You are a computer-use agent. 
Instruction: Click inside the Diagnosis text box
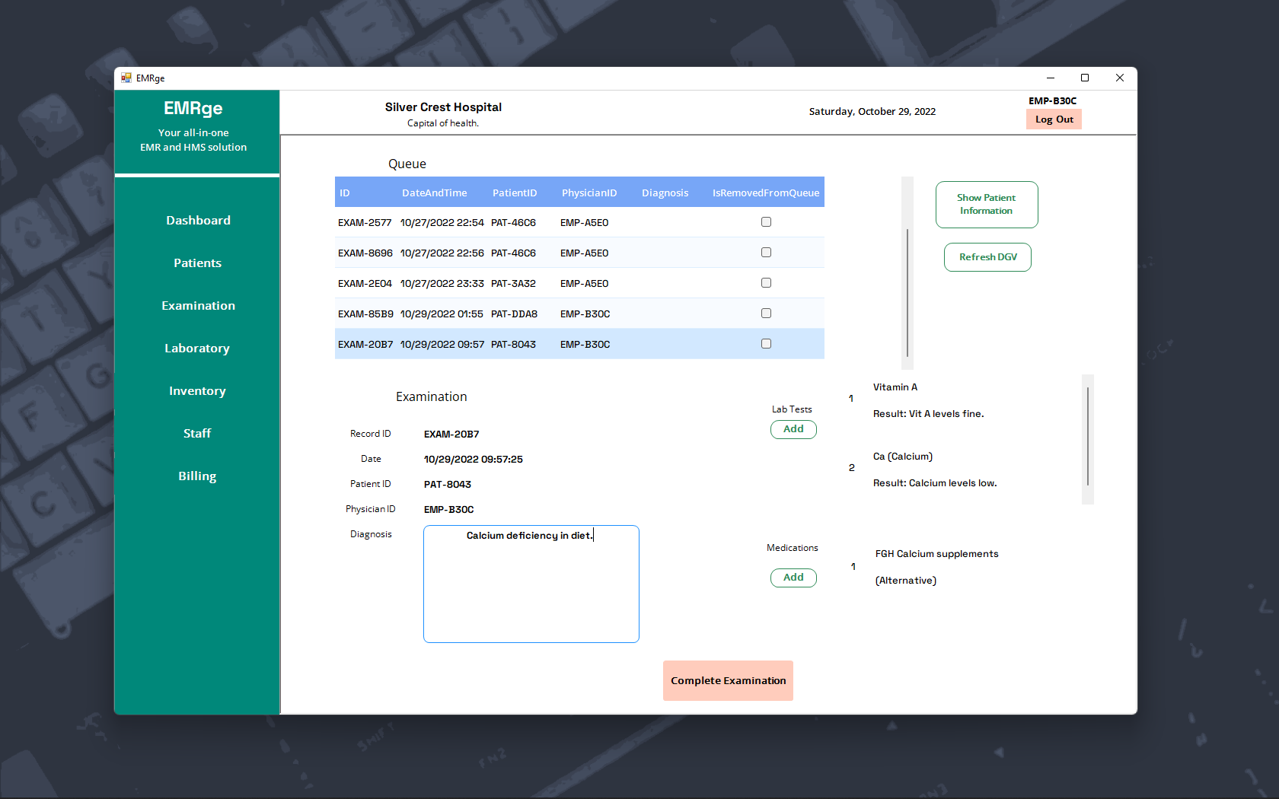pyautogui.click(x=531, y=584)
